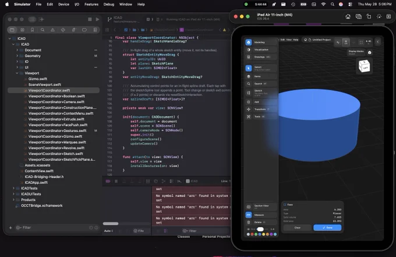
Task: Open the Features menu
Action: coord(91,4)
